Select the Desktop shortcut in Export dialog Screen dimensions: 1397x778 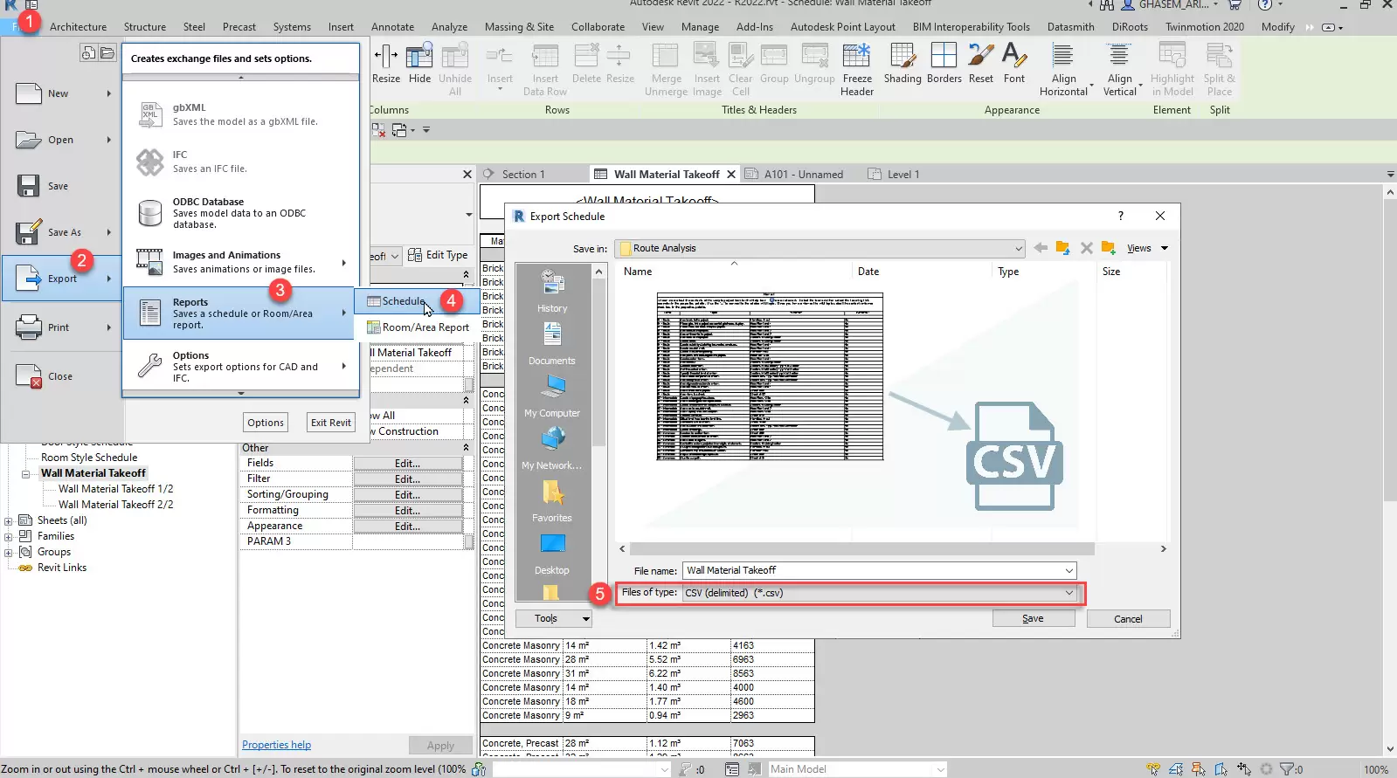coord(551,553)
